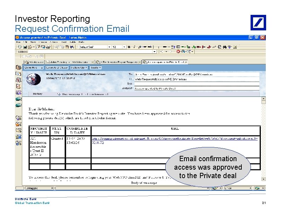Open the Help menu
The image size is (281, 211).
pos(81,42)
